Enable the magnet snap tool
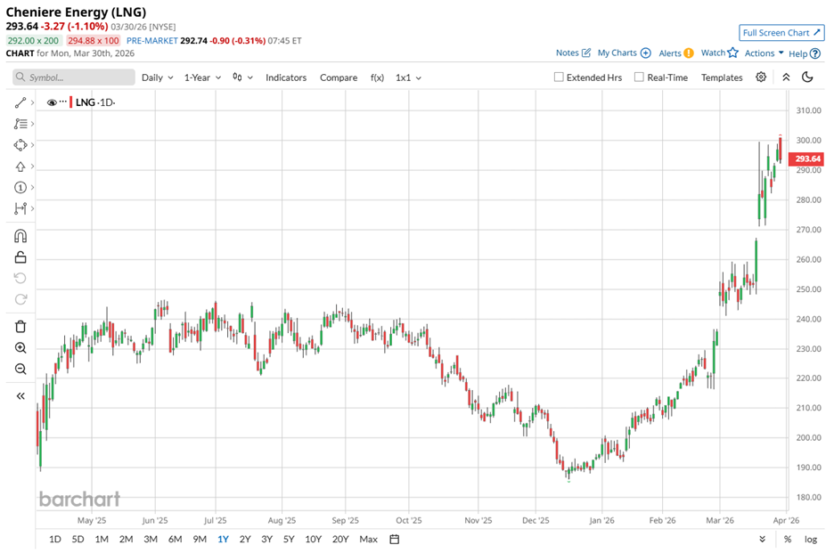This screenshot has height=553, width=834. (20, 236)
